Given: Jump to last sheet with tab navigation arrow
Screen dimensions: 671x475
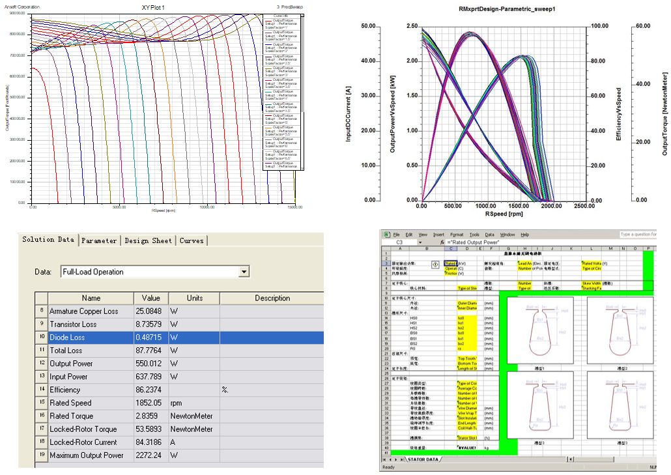Looking at the screenshot, I should tap(401, 459).
